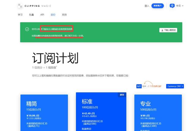The width and height of the screenshot is (196, 131).
Task: Select the 精简 plan card
Action: 44,112
